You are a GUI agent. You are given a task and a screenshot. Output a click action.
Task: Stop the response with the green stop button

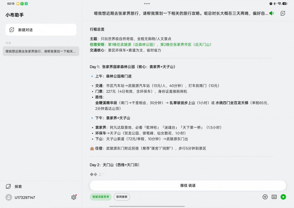(x=283, y=197)
